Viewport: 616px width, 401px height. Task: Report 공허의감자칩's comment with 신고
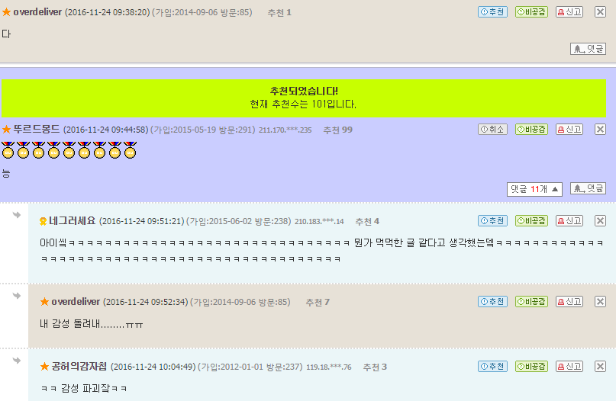coord(569,366)
